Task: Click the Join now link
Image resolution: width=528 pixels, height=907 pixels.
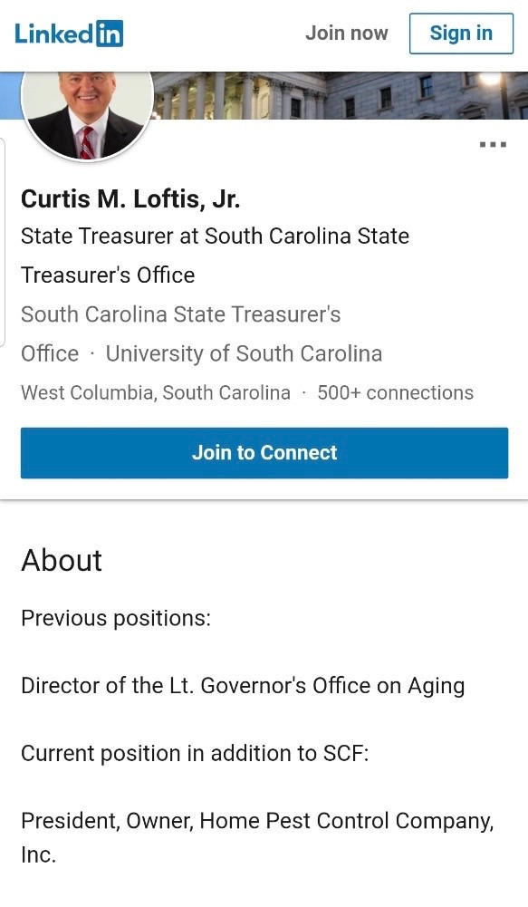Action: 346,33
